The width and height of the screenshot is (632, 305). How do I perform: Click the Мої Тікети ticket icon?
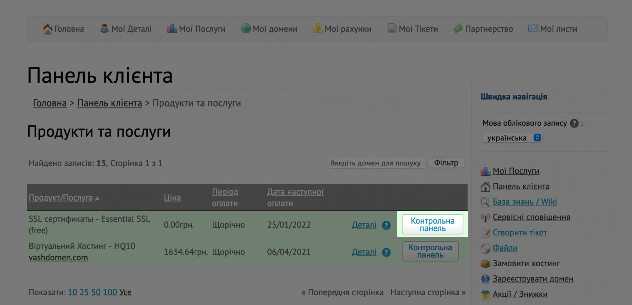(x=391, y=28)
